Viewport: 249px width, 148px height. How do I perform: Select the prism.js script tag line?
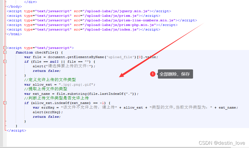click(x=84, y=16)
